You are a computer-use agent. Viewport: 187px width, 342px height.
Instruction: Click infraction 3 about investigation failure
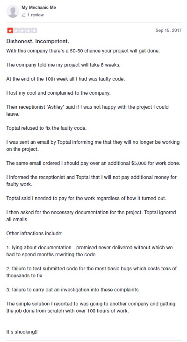point(72,290)
